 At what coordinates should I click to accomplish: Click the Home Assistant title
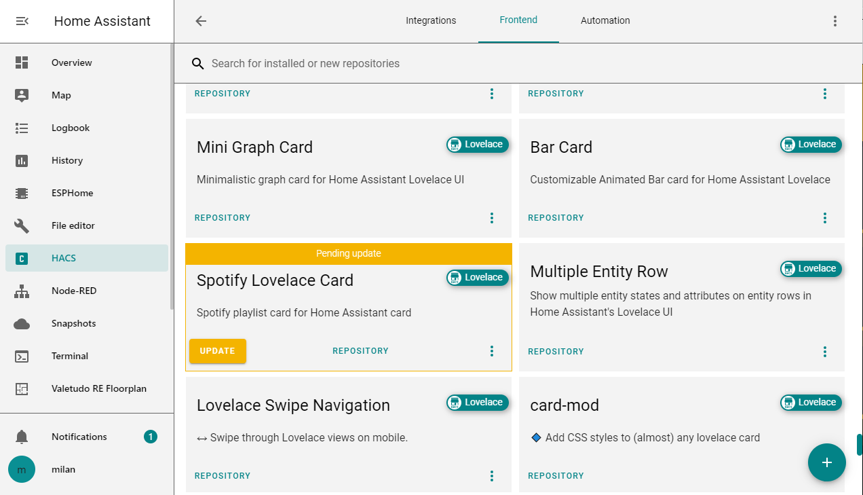[102, 21]
